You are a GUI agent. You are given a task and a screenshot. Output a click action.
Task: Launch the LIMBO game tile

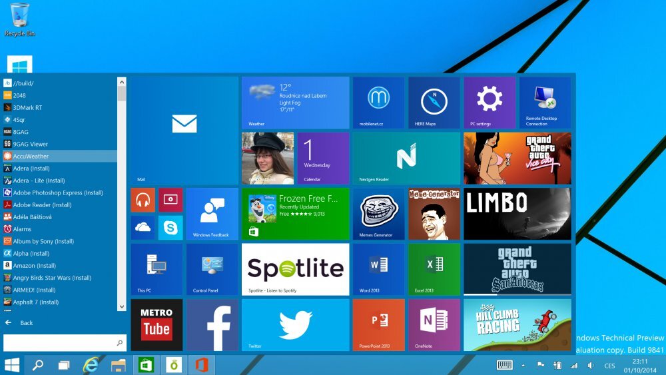517,214
